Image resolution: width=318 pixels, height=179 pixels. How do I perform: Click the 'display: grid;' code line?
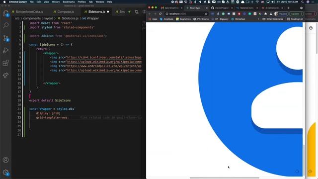pos(48,113)
